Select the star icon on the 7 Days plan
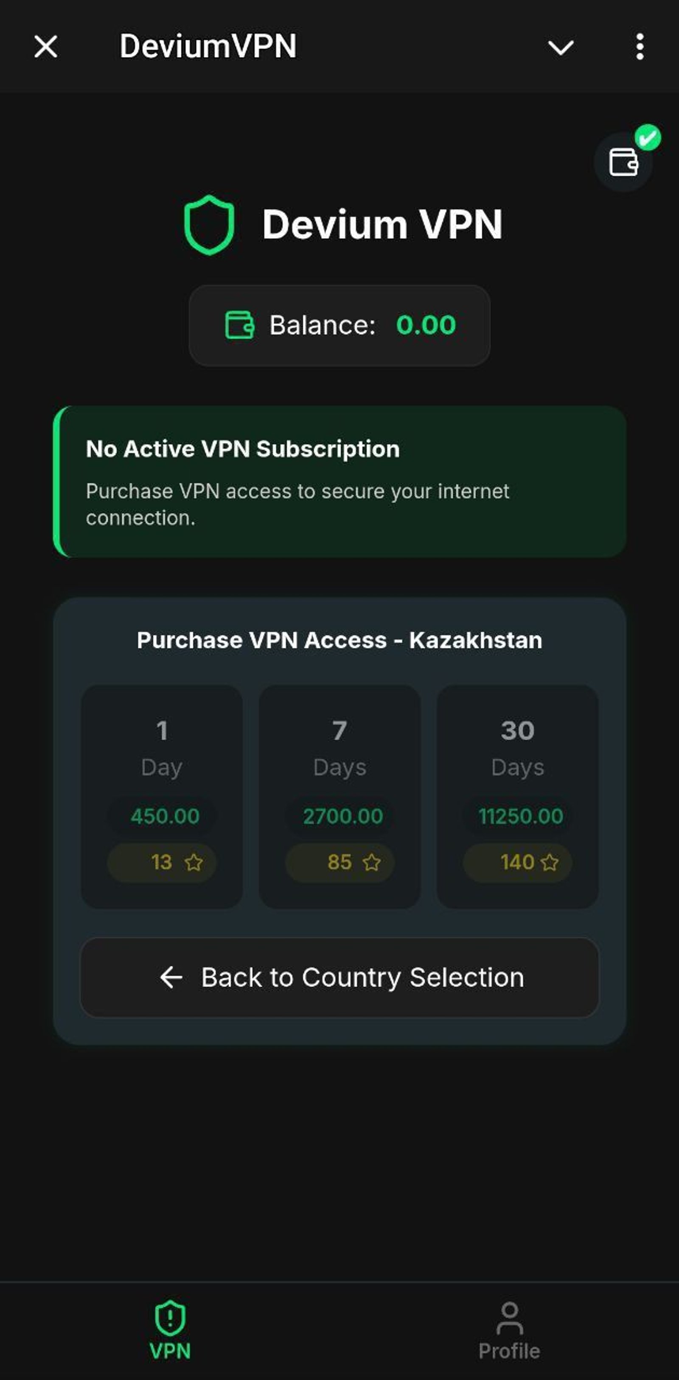Viewport: 679px width, 1380px height. [372, 862]
